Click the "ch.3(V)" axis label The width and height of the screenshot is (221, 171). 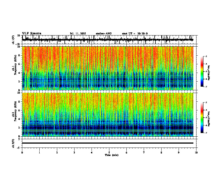(x=13, y=144)
